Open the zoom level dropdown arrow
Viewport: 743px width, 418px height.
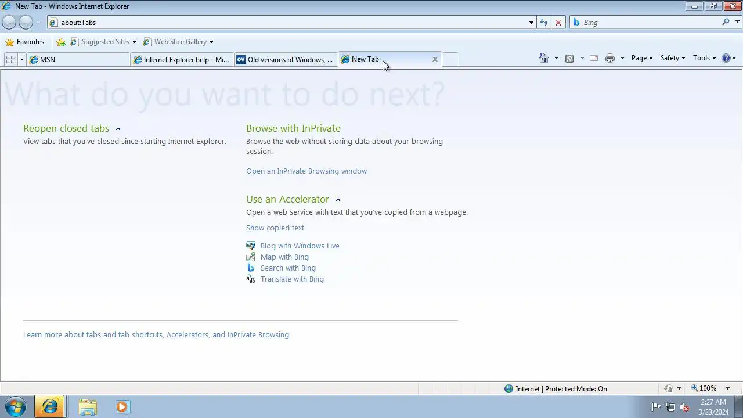(727, 389)
